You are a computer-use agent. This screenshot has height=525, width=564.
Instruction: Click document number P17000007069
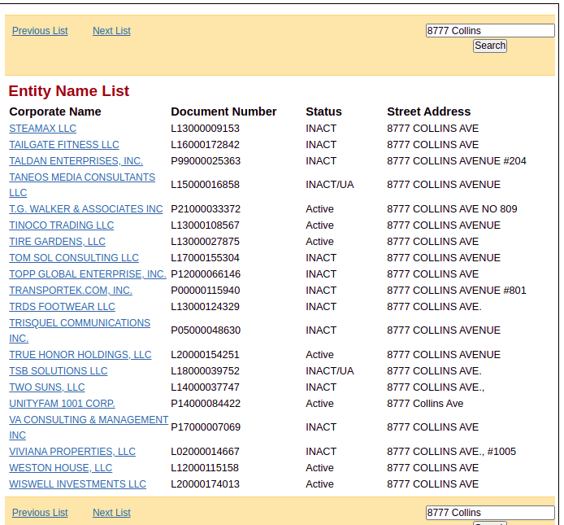click(206, 427)
